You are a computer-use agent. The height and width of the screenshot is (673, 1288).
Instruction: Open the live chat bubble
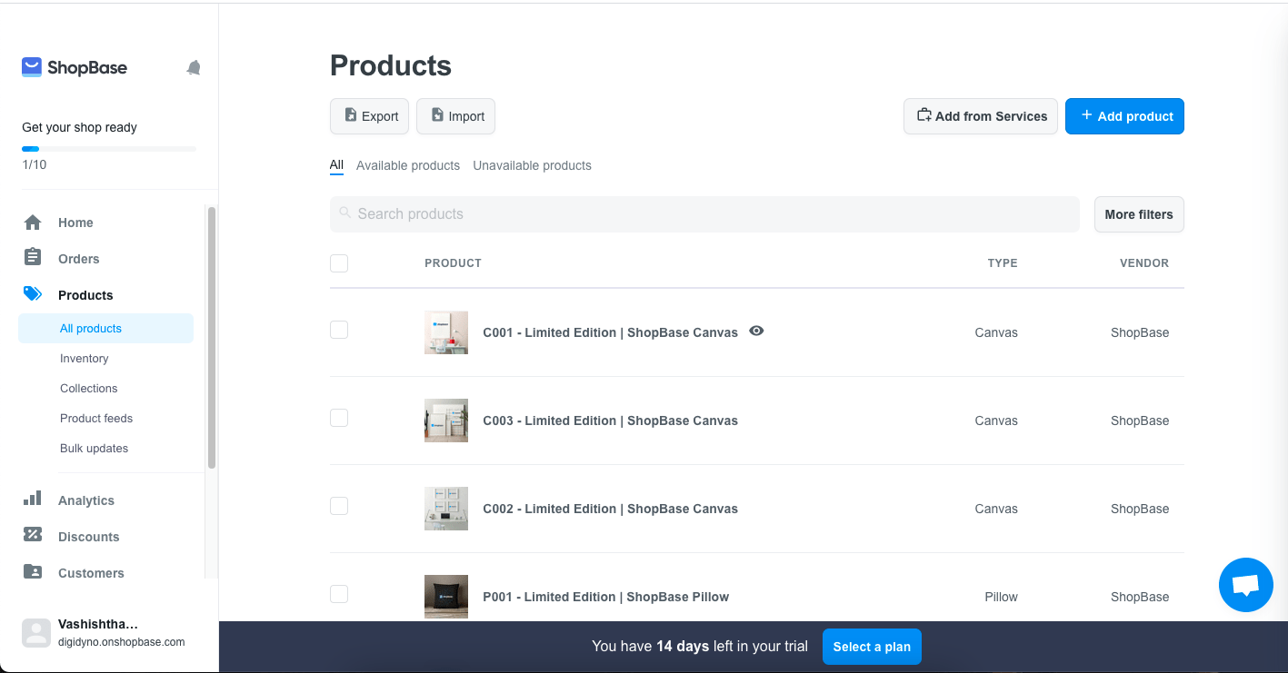click(1245, 585)
